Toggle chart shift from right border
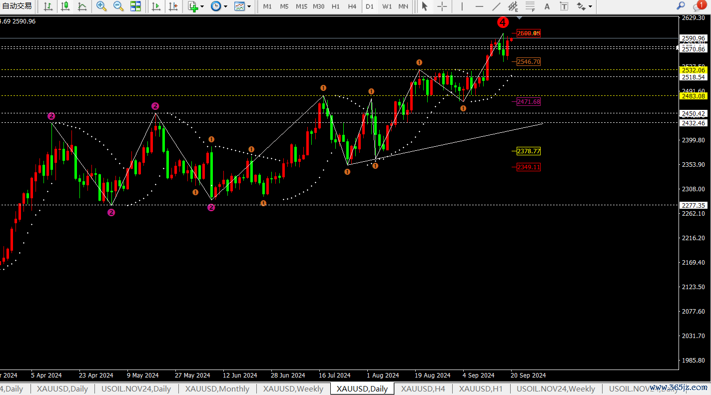 (173, 6)
